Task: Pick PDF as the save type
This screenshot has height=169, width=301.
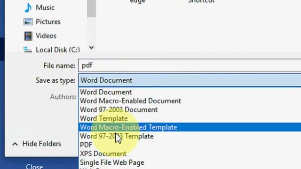Action: click(x=190, y=145)
